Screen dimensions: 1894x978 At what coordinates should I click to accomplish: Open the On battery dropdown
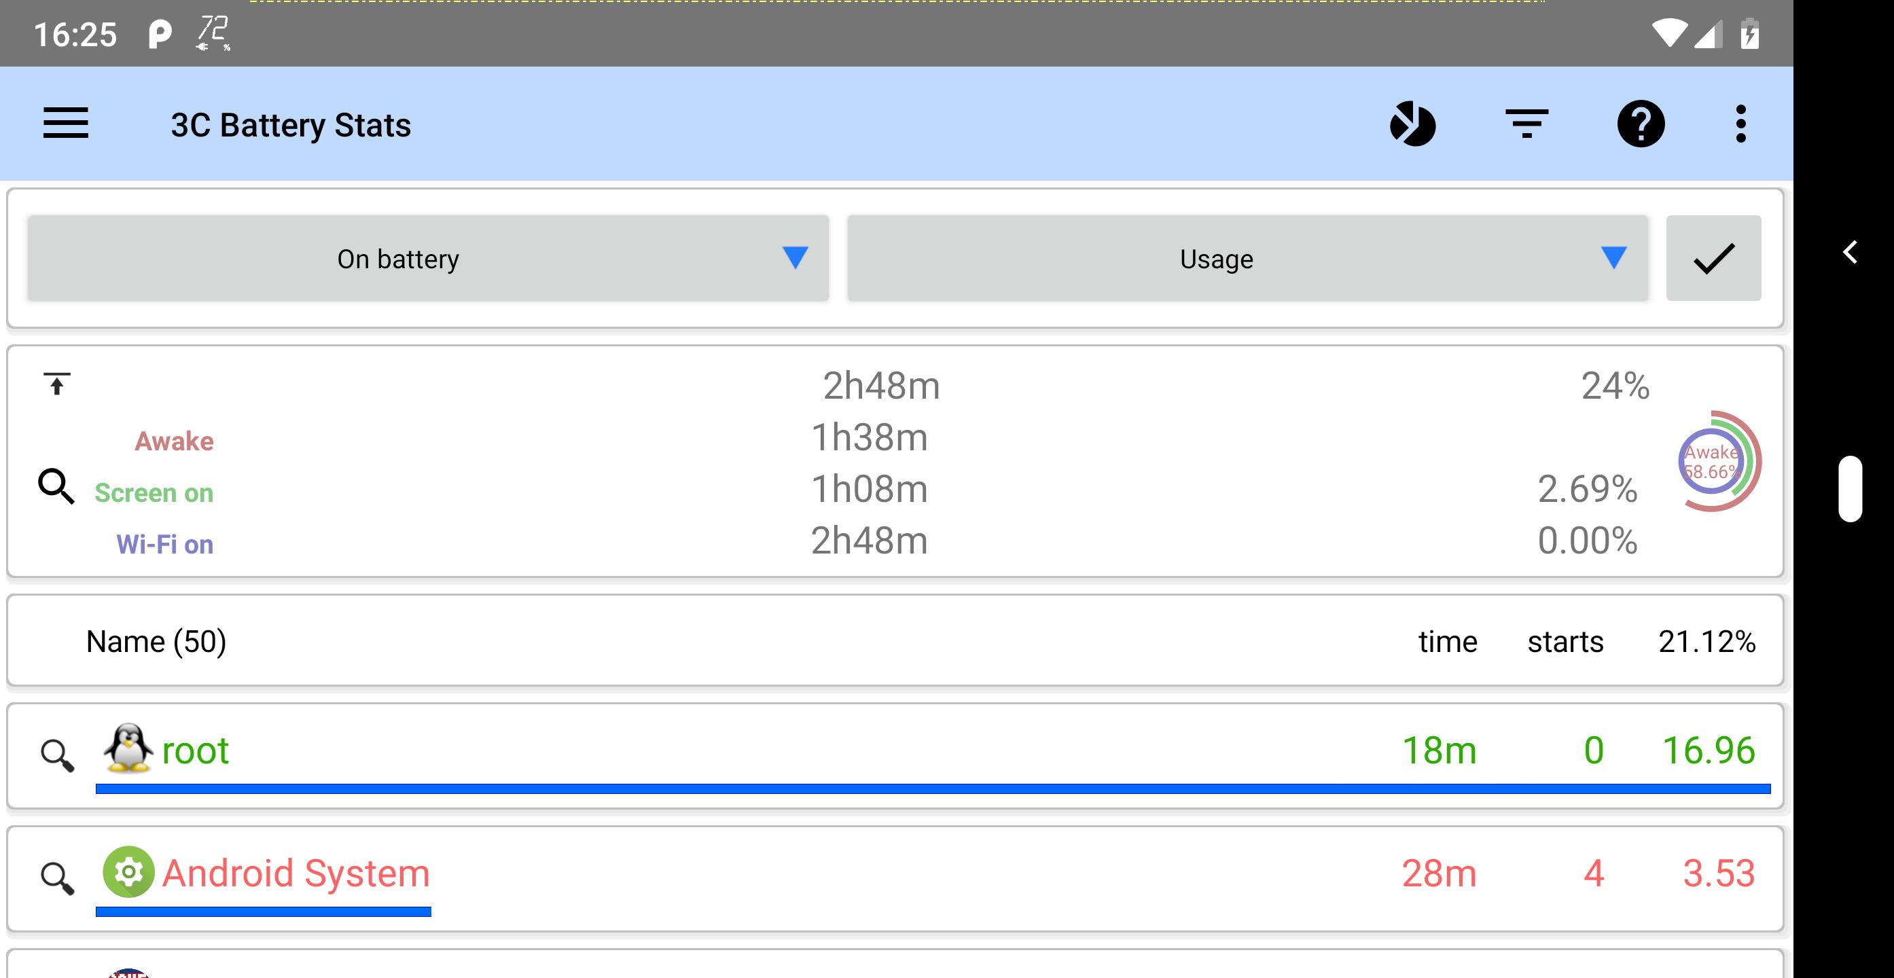pos(428,258)
